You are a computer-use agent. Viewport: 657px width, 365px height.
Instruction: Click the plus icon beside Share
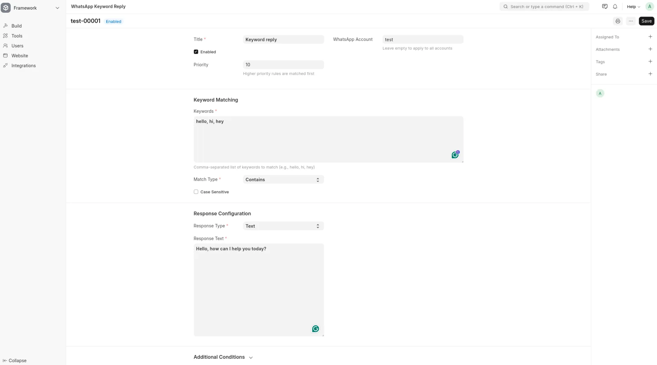pyautogui.click(x=650, y=74)
